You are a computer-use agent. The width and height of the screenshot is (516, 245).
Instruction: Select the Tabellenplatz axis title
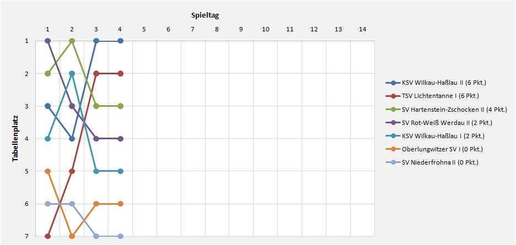pyautogui.click(x=15, y=138)
